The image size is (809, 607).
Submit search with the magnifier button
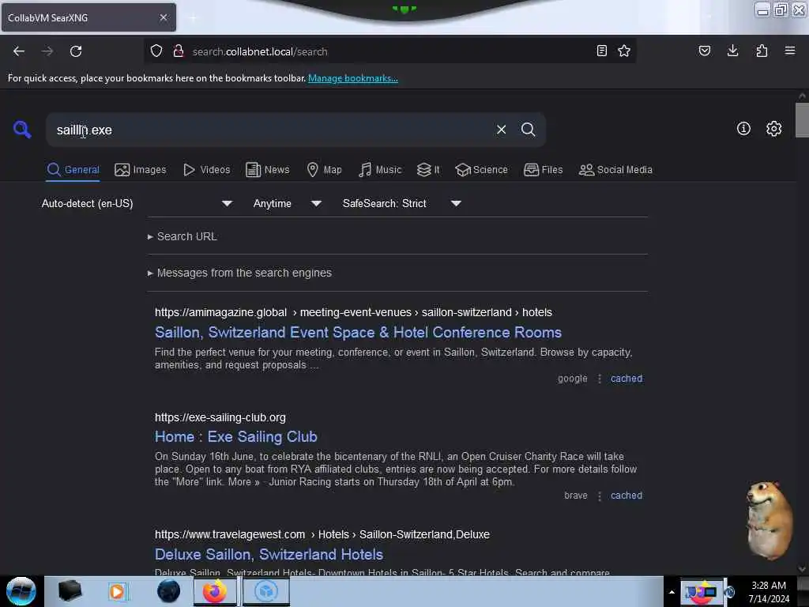(x=528, y=130)
